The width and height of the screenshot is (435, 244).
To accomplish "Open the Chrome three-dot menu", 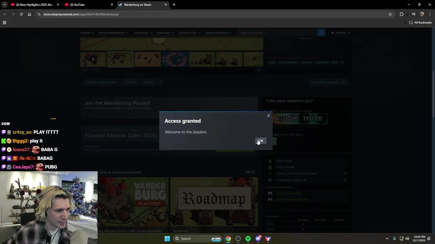I will 430,14.
